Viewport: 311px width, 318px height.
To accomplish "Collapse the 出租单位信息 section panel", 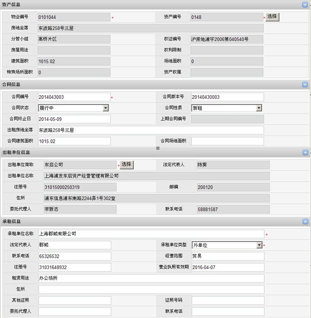I will point(305,152).
